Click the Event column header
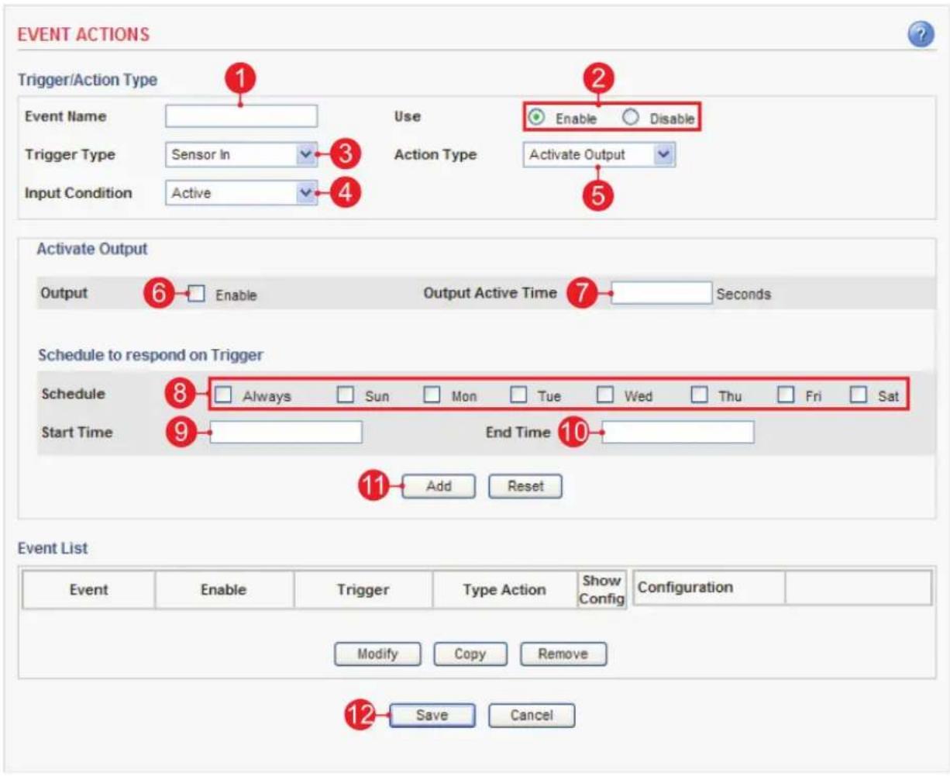The image size is (950, 776). 89,590
